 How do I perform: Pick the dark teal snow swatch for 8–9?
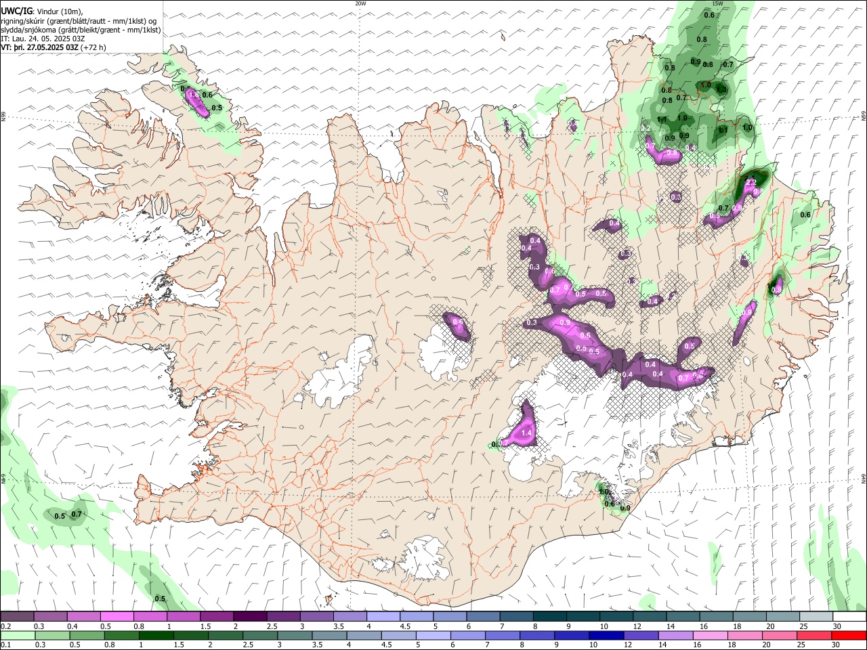(549, 617)
